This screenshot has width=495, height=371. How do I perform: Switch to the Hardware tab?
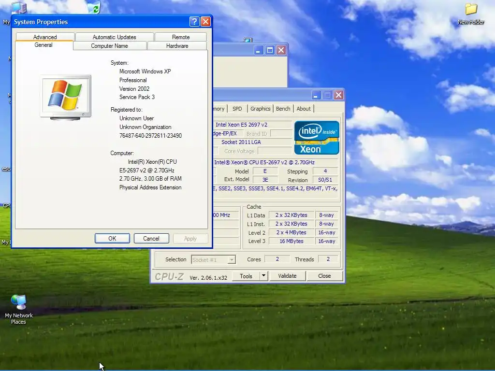tap(177, 46)
